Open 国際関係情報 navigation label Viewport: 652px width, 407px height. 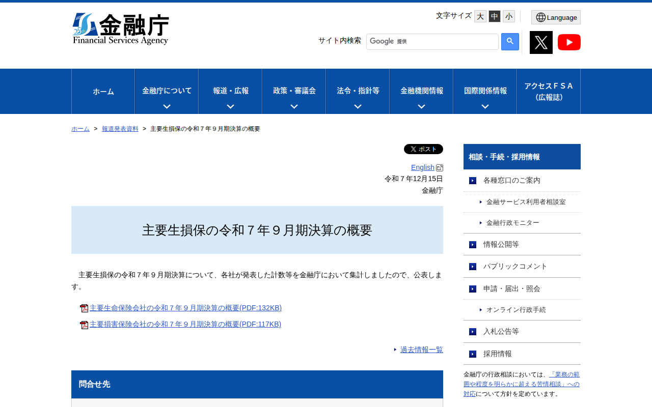point(485,91)
